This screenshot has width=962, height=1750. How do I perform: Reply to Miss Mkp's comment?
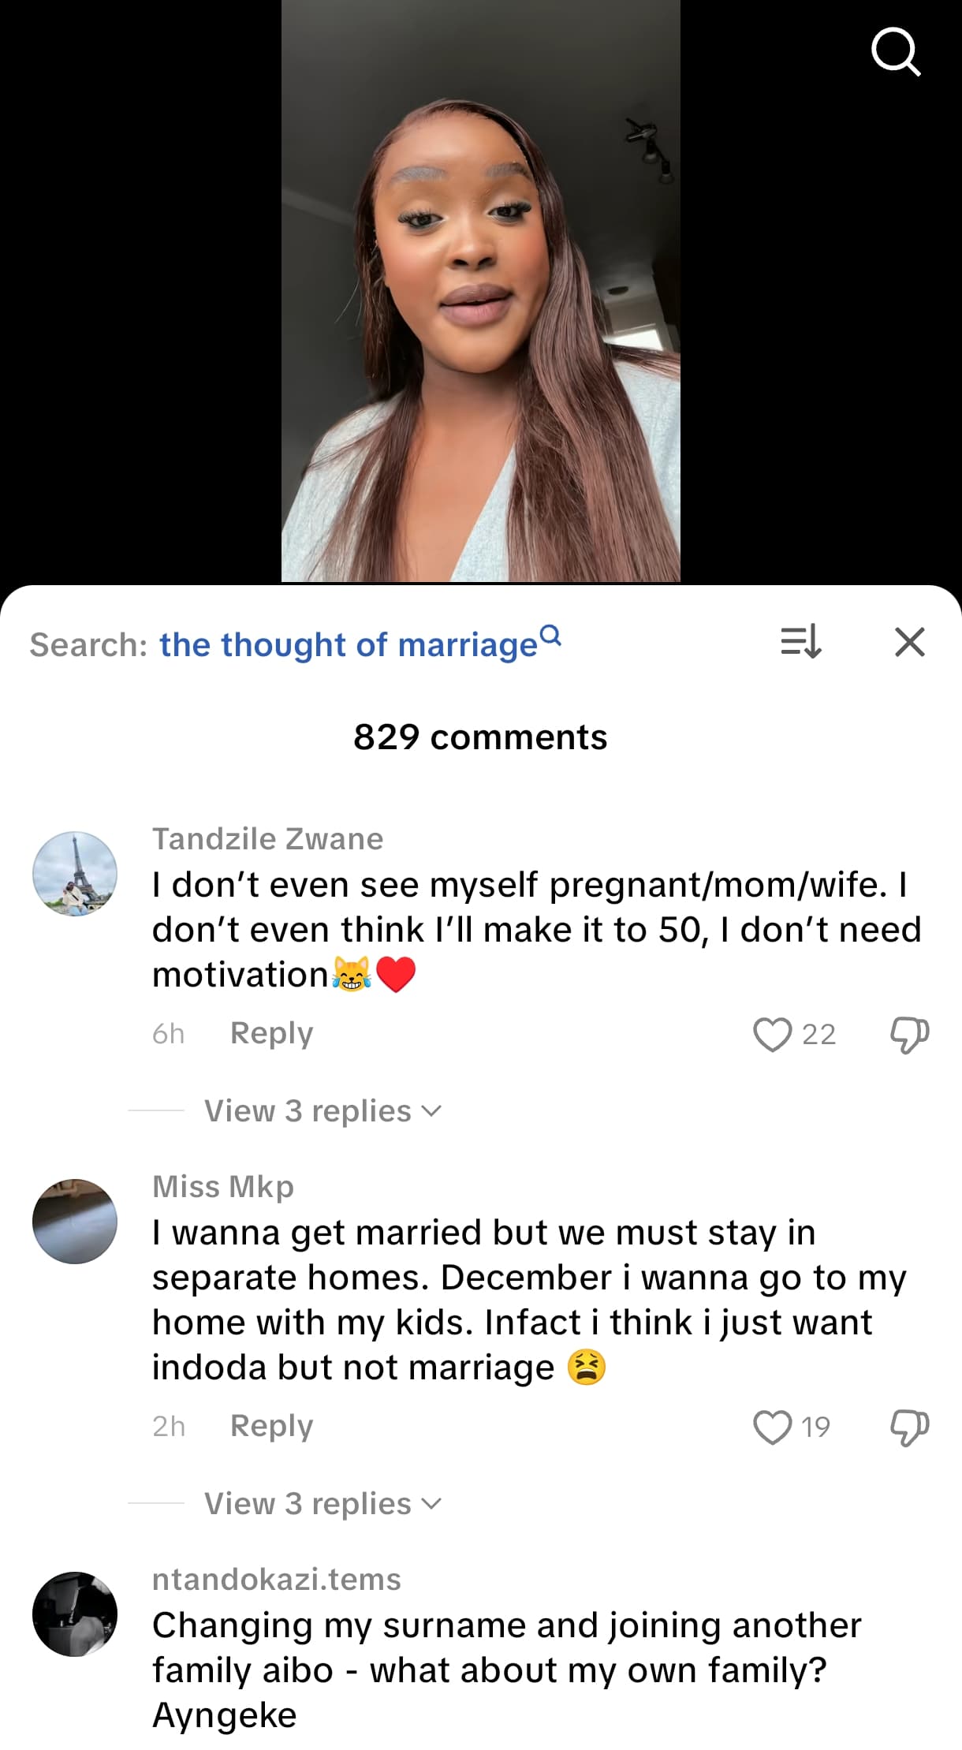click(x=271, y=1426)
